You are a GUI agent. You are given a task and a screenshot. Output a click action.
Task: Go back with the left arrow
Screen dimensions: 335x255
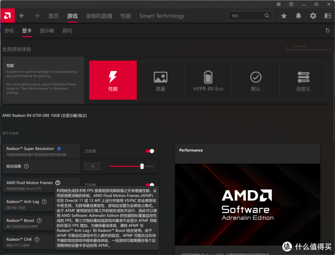click(x=22, y=16)
